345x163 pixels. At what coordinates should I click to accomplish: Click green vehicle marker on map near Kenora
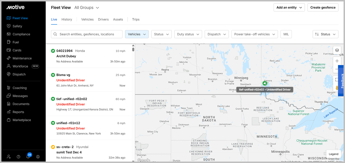click(x=265, y=83)
